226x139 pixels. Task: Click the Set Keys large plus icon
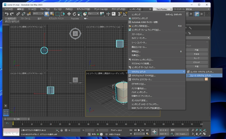pos(154,132)
